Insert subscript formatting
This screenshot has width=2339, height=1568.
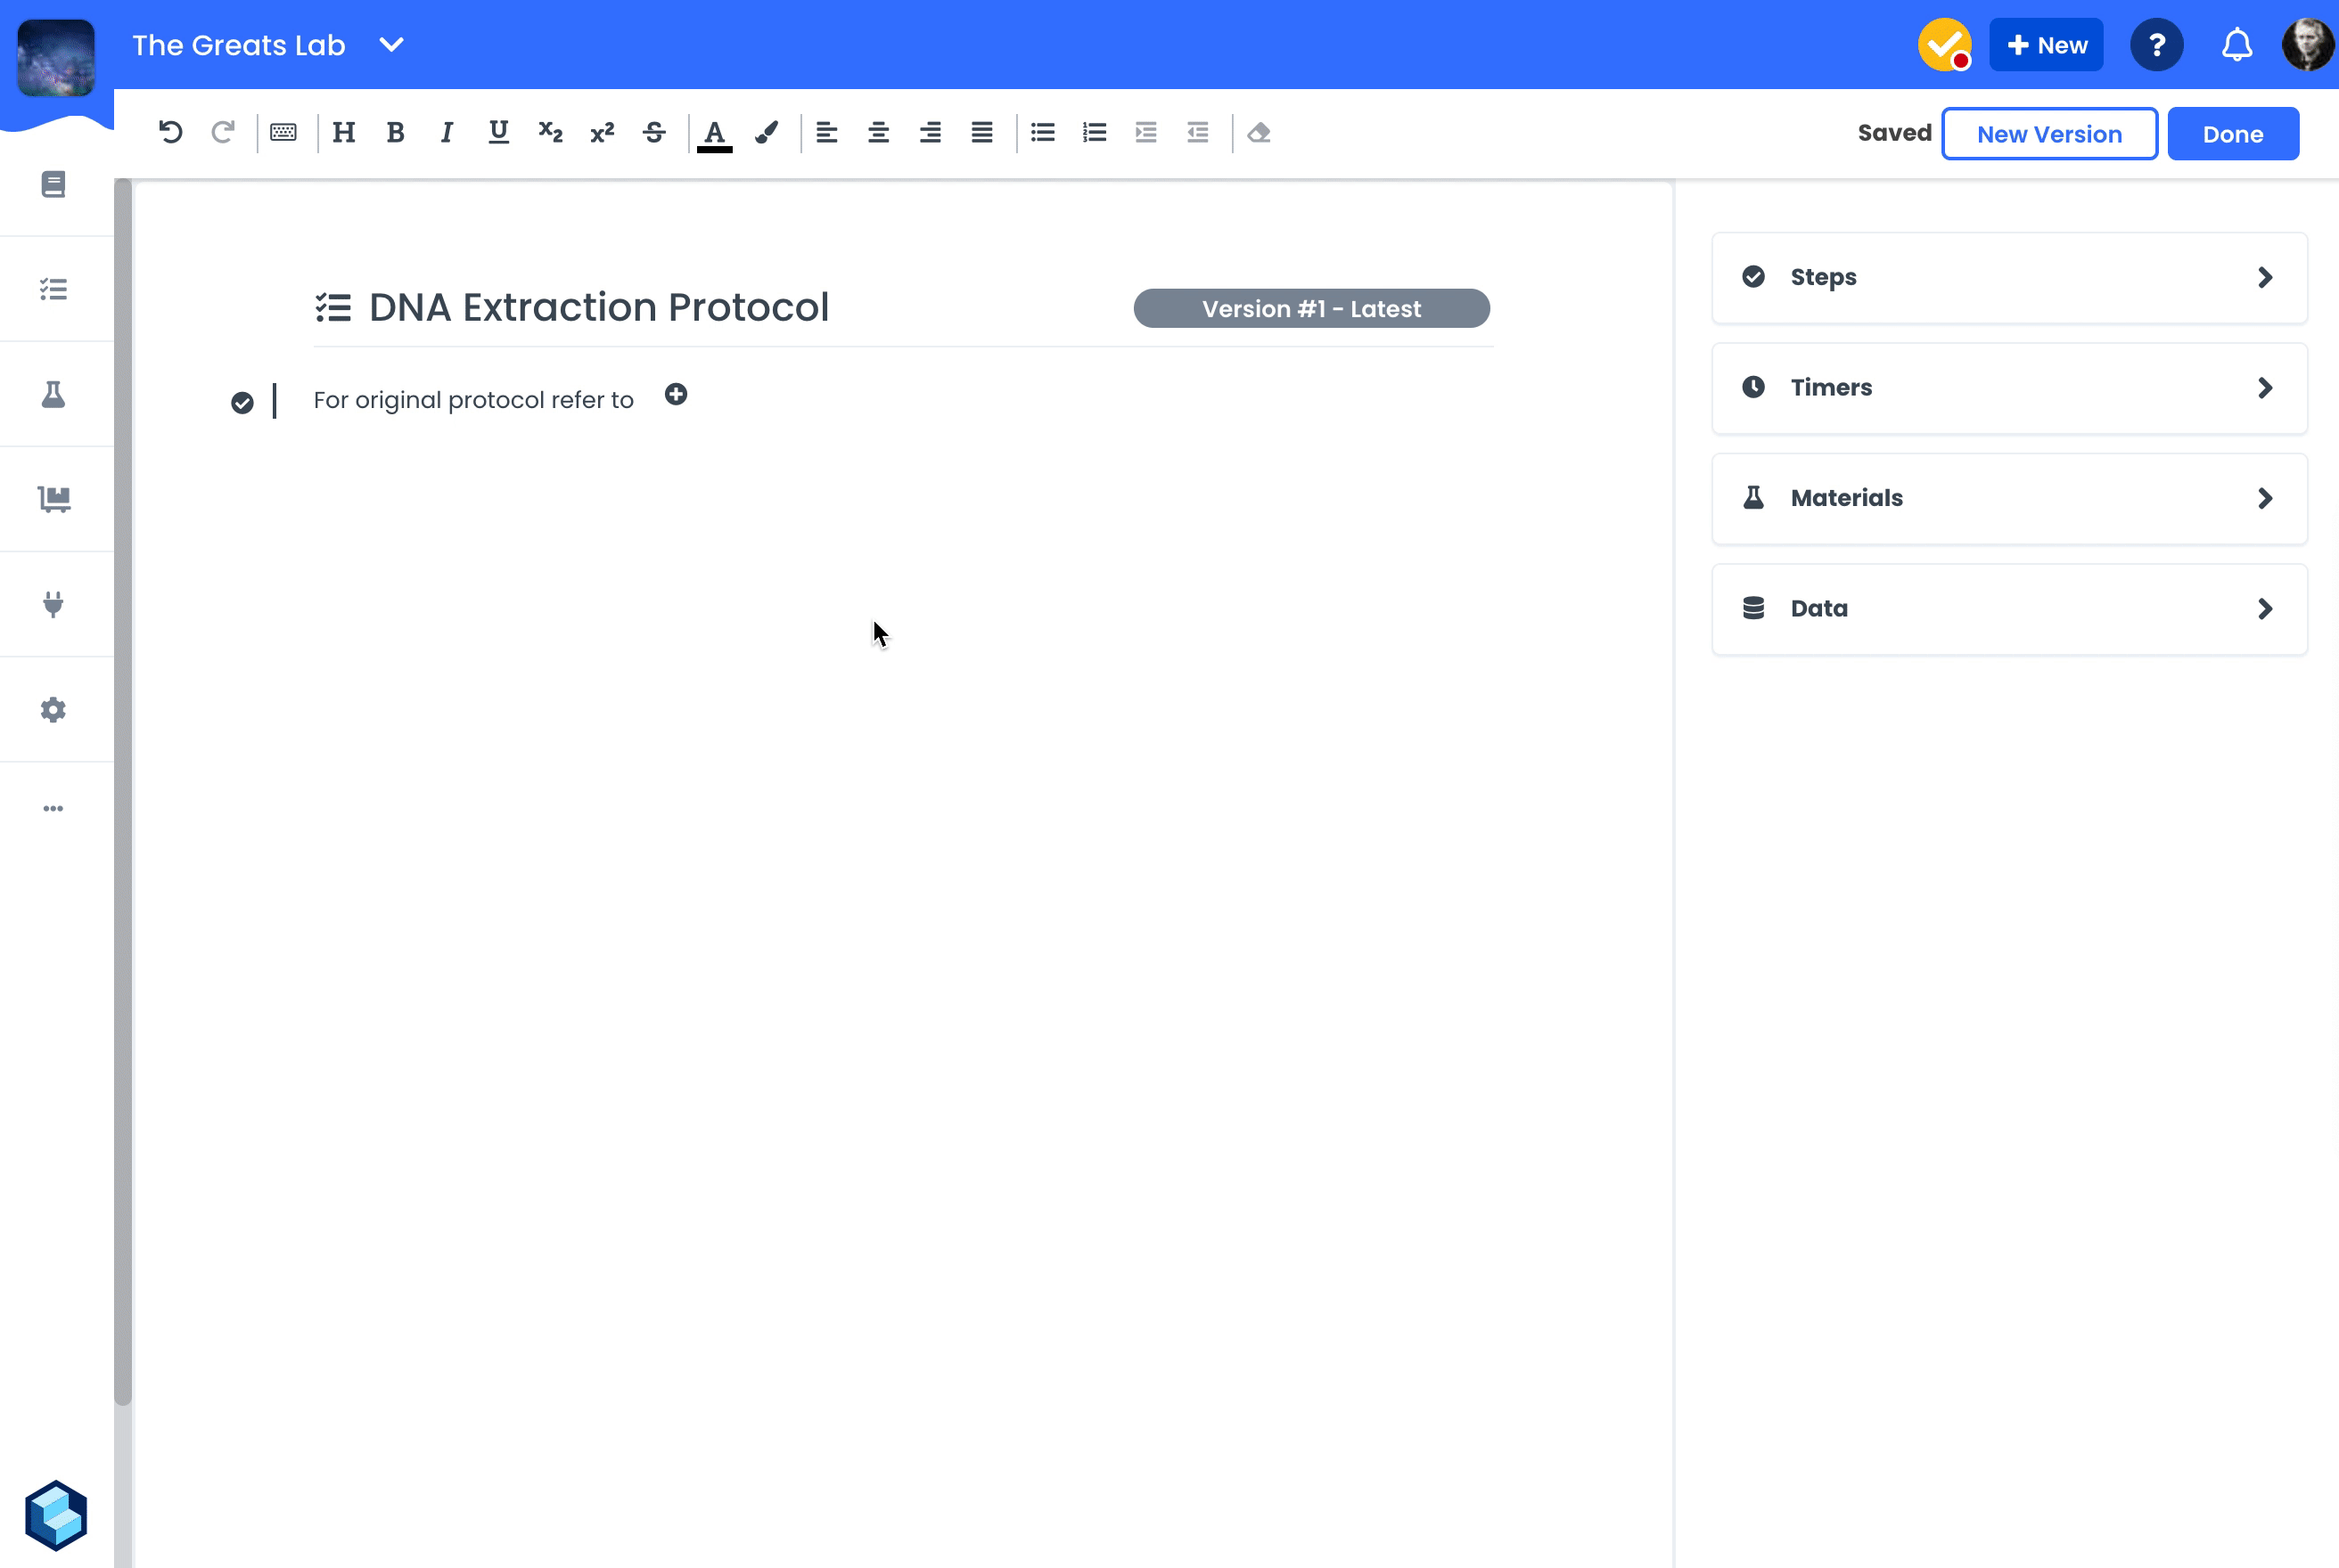coord(550,132)
